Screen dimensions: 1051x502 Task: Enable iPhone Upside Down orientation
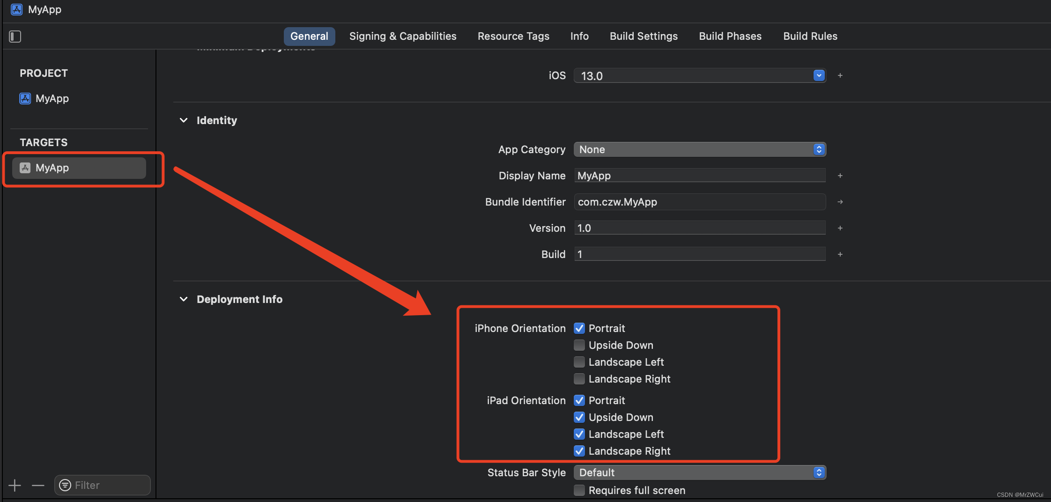[x=579, y=345]
